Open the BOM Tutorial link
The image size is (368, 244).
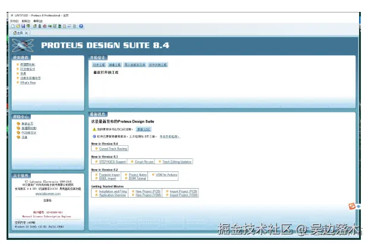tap(137, 179)
